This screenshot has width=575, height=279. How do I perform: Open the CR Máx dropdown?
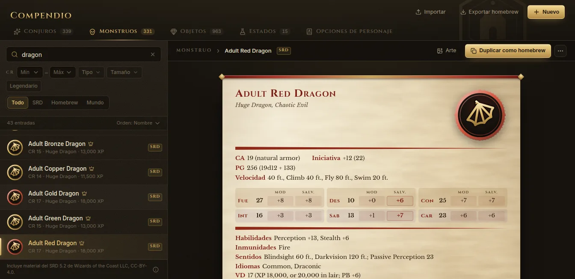tap(63, 72)
